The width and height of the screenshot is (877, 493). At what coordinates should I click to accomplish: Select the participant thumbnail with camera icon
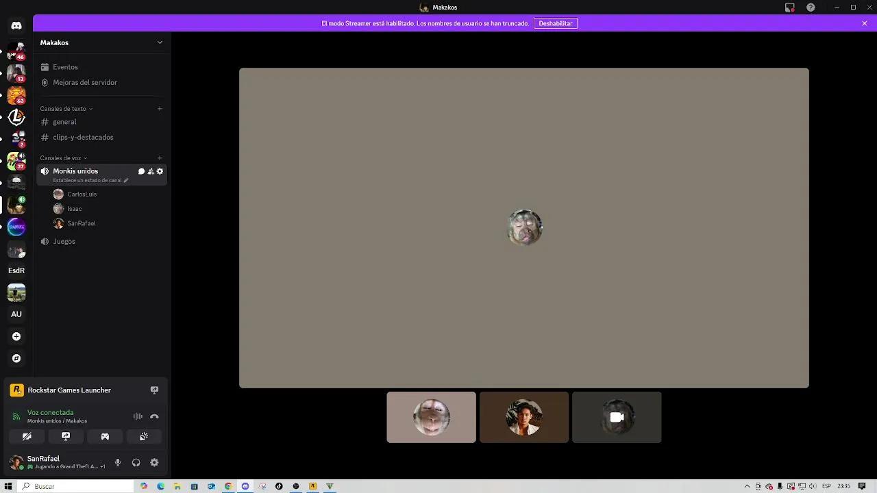[x=617, y=418]
